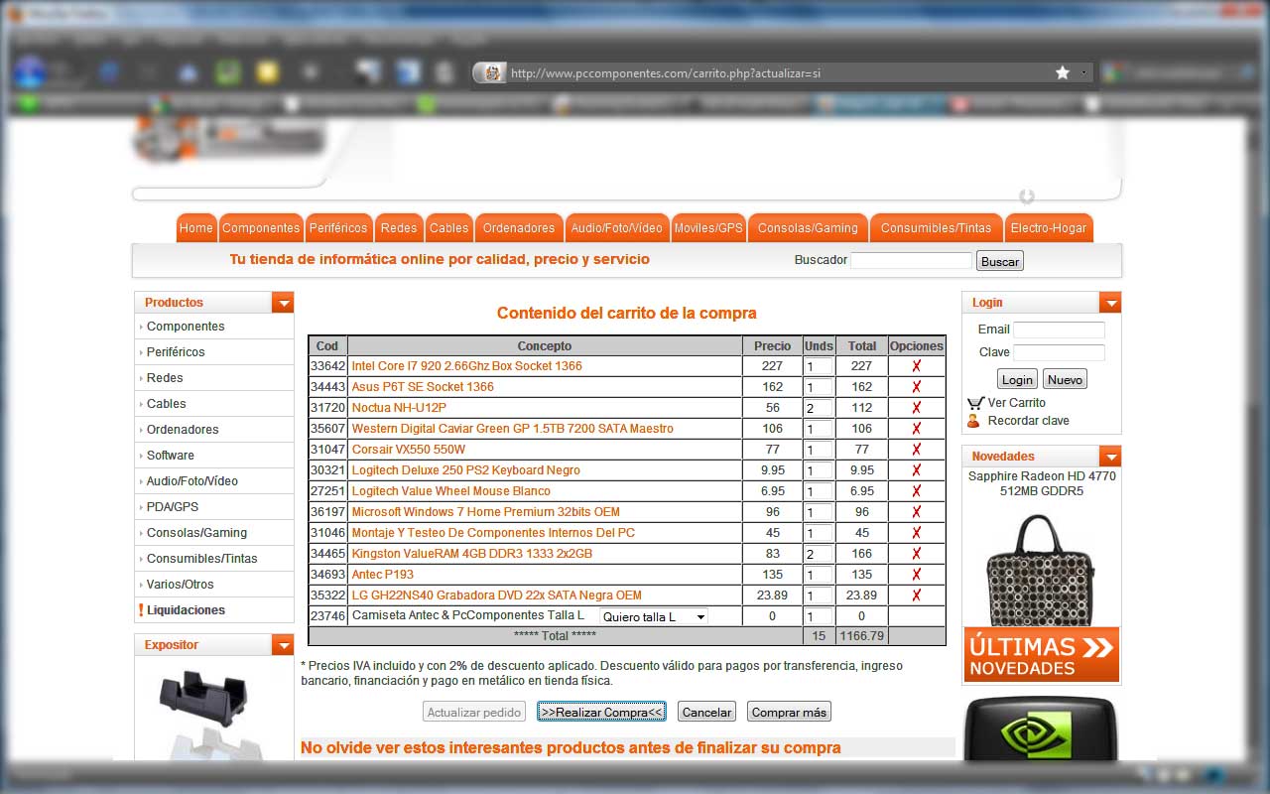The height and width of the screenshot is (794, 1270).
Task: Click the browser address bar URL
Action: point(665,73)
